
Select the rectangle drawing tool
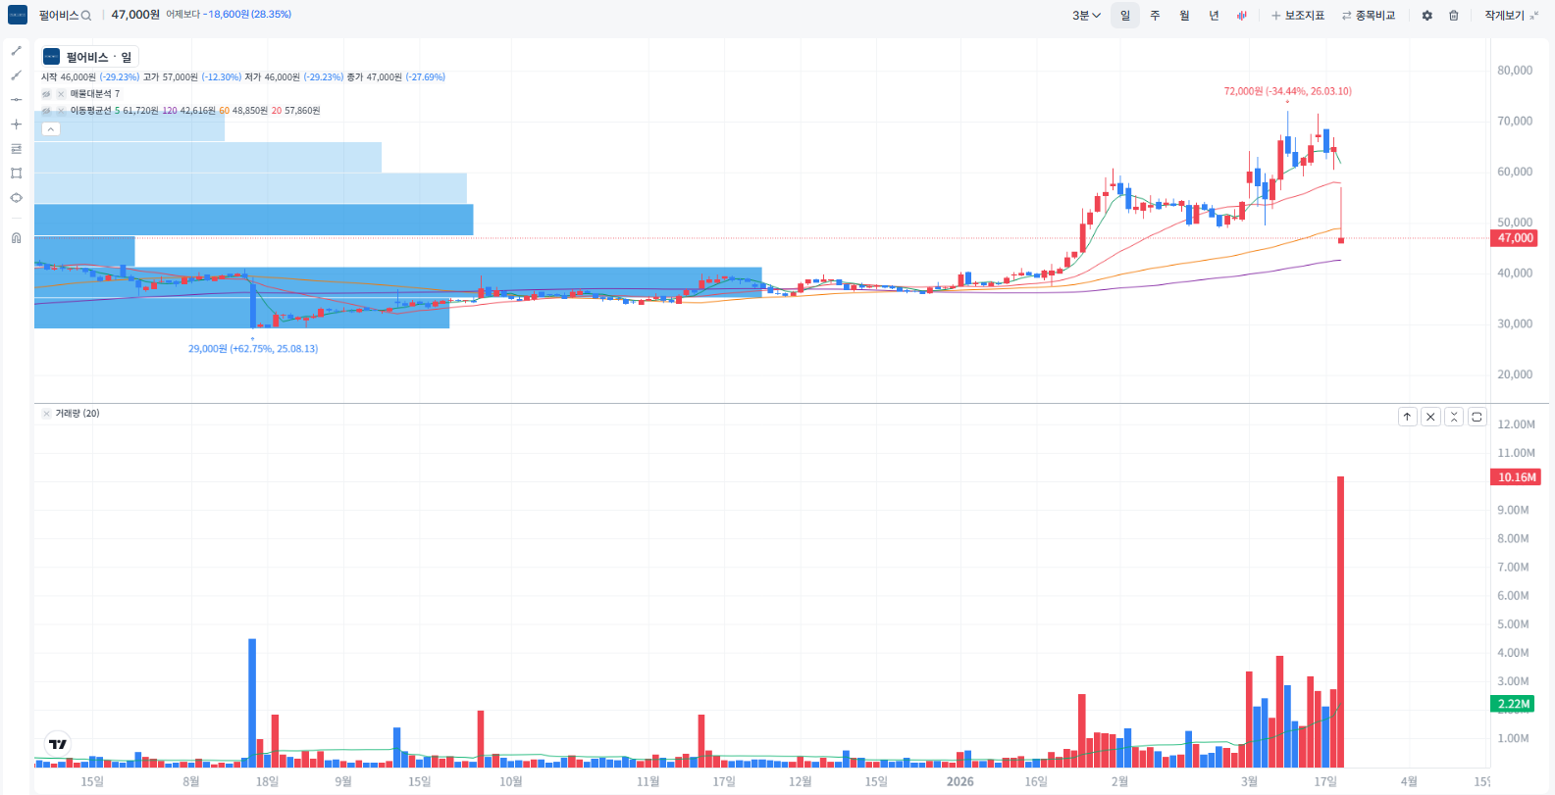(16, 174)
